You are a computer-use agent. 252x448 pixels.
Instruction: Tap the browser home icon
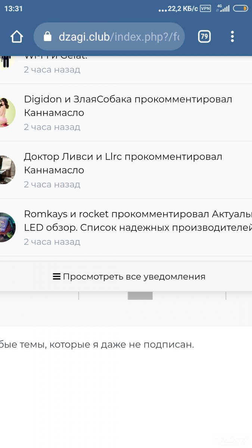(17, 36)
